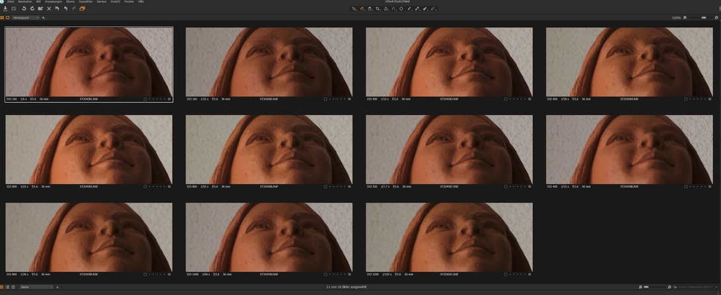Open the Kamera menu

(102, 2)
